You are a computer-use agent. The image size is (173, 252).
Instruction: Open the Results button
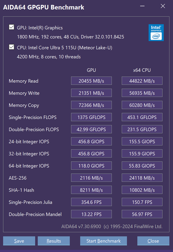[x=54, y=241]
